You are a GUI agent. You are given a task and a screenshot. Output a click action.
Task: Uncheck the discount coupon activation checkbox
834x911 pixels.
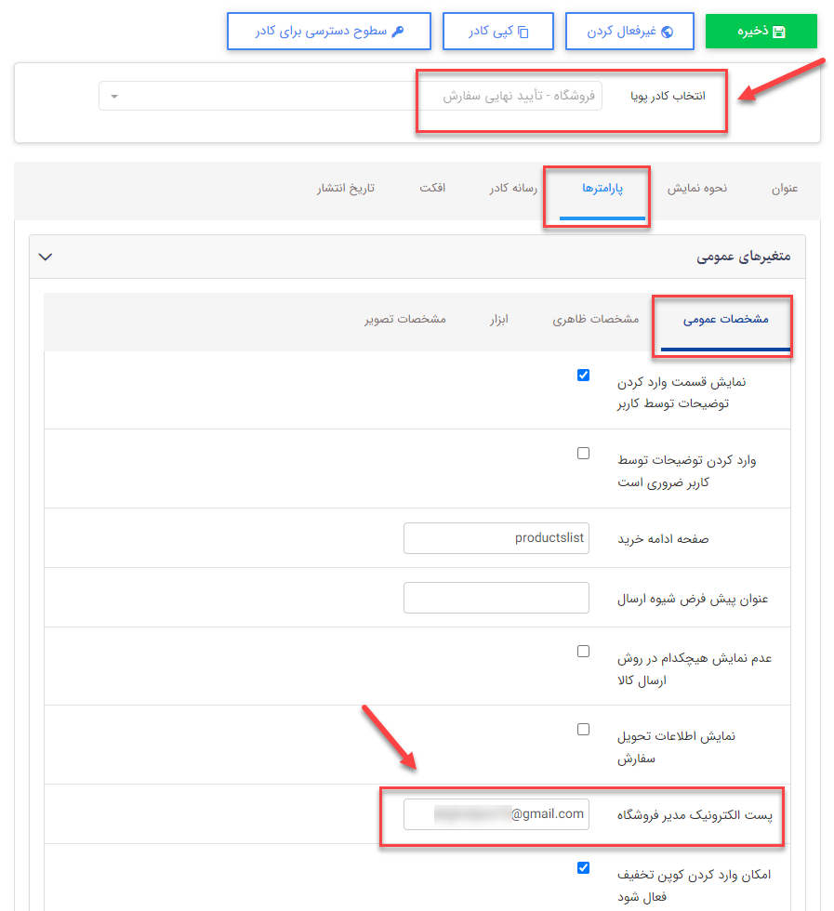[583, 867]
